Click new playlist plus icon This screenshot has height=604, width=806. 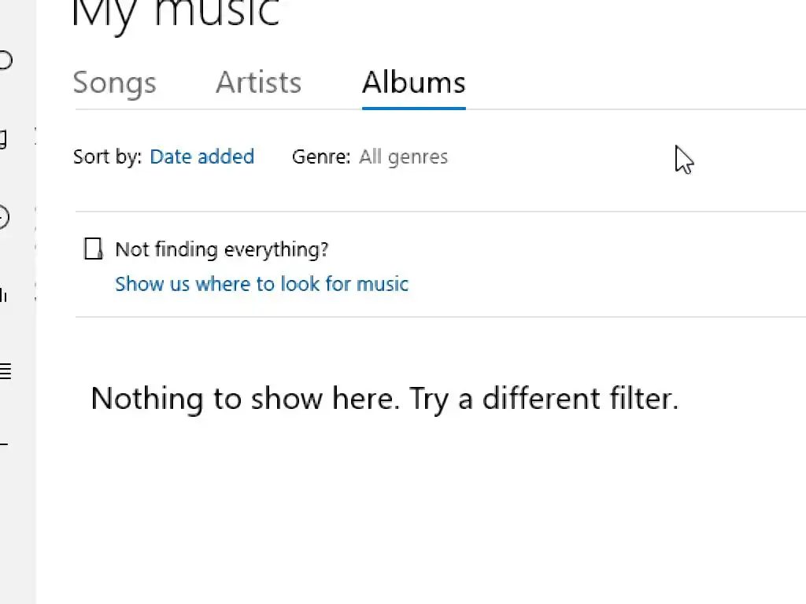[x=4, y=445]
